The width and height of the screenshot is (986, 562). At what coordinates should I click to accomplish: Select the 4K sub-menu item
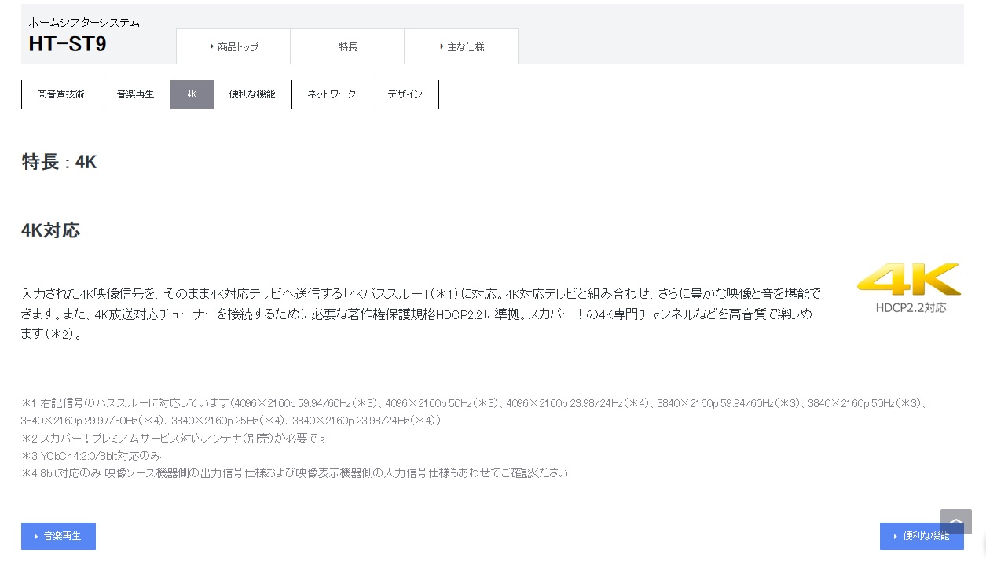[192, 94]
